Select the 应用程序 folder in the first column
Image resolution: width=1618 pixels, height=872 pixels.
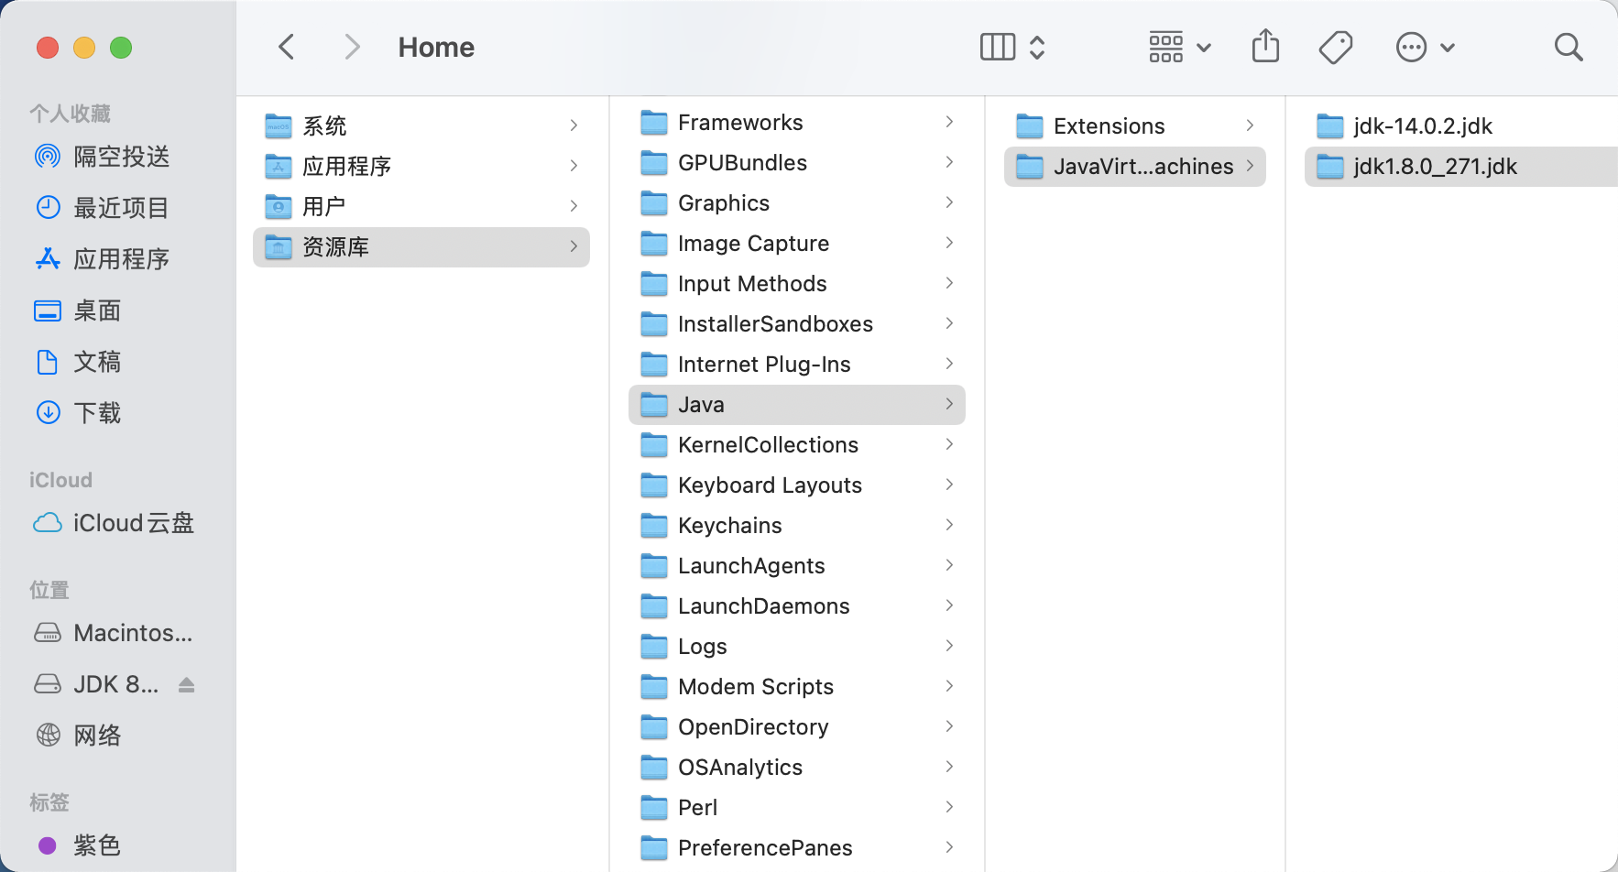[x=421, y=166]
